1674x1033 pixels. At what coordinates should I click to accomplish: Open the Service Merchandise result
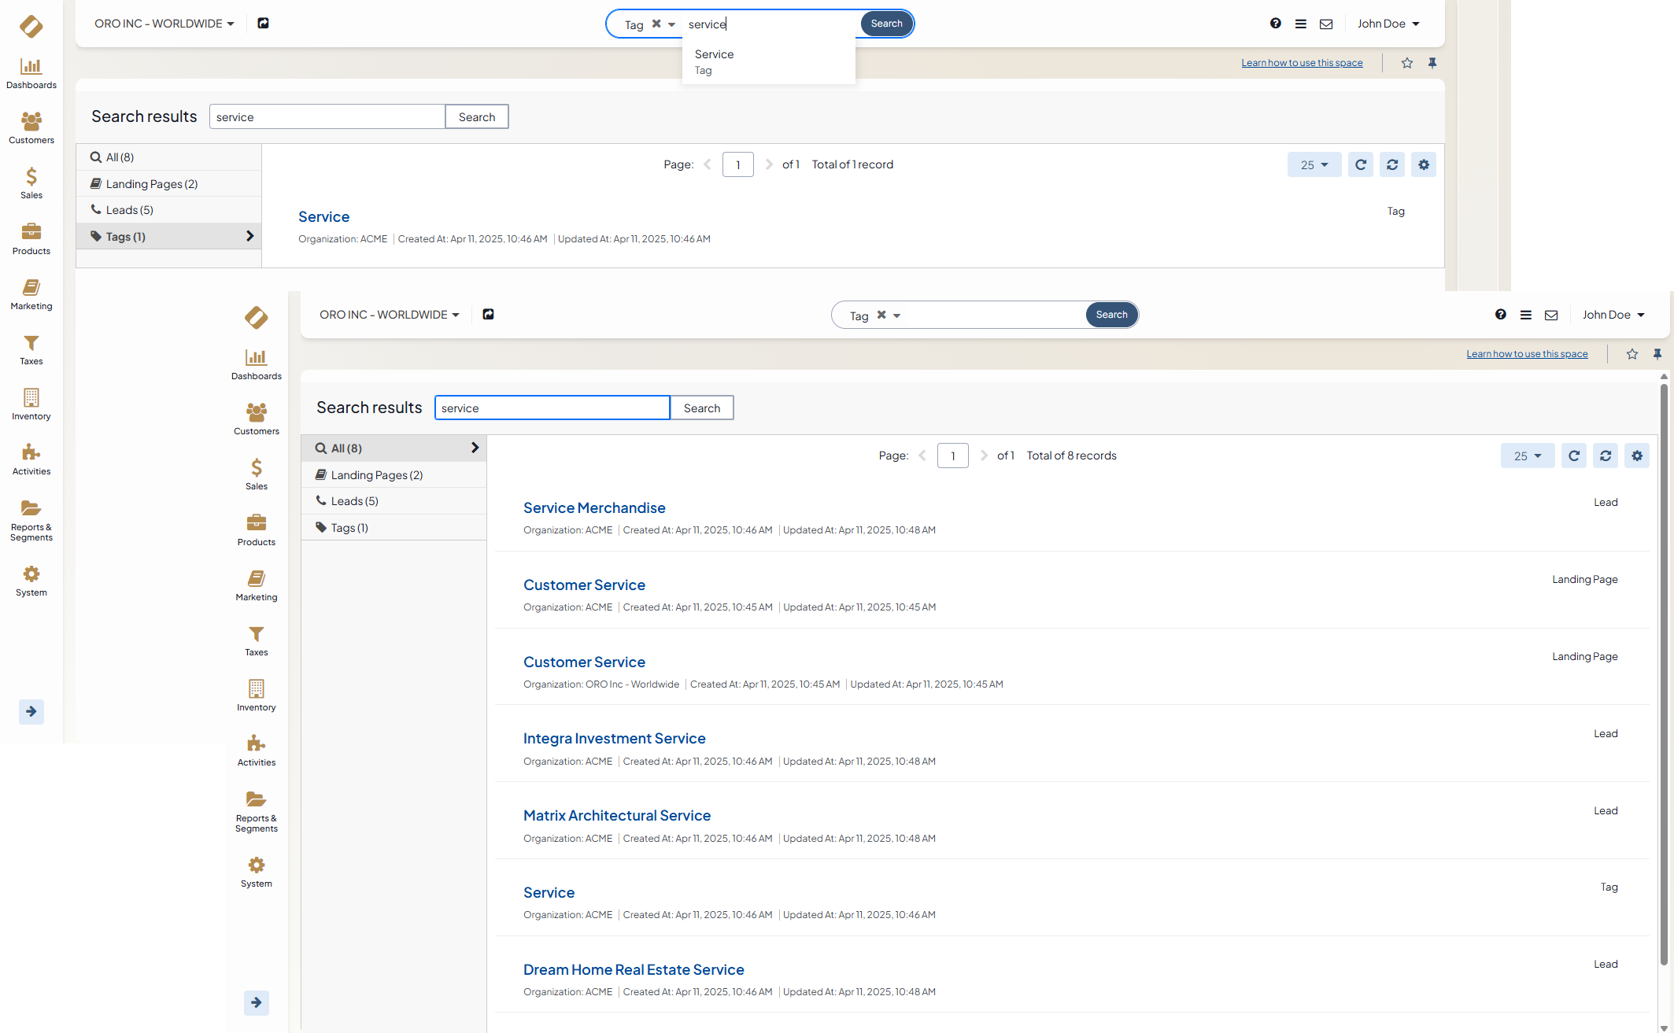click(593, 508)
